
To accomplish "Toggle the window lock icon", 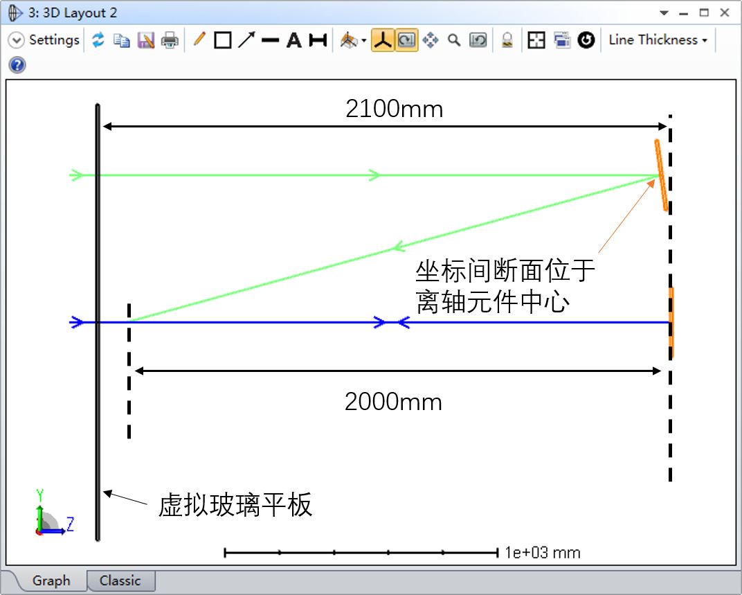I will pyautogui.click(x=507, y=40).
